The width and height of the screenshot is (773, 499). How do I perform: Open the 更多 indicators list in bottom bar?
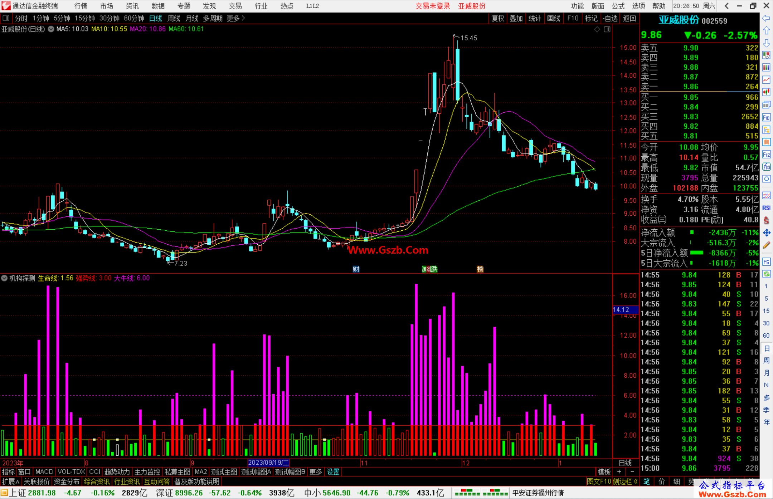click(x=316, y=472)
